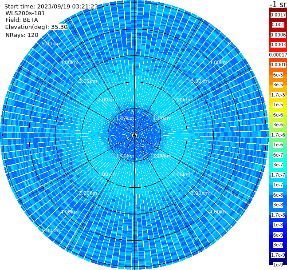
Task: Select the 6e-5 colorbar tick label
Action: pyautogui.click(x=278, y=75)
